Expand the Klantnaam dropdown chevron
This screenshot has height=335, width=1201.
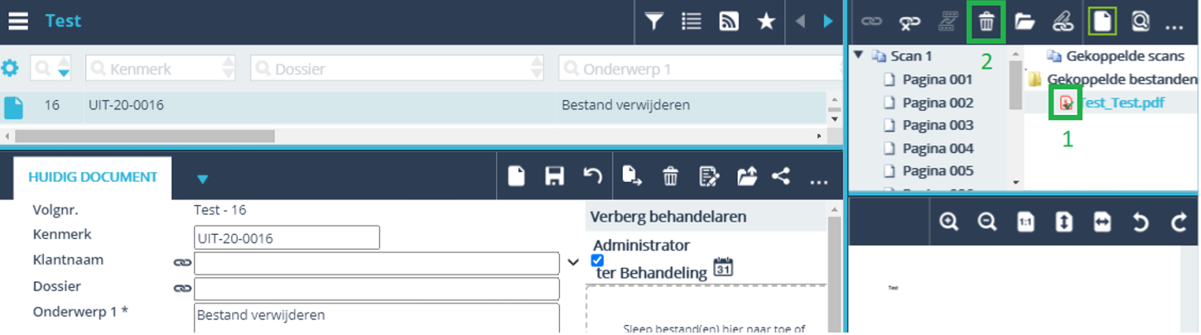pos(574,262)
